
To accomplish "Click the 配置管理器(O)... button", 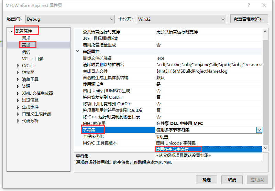I will [249, 19].
